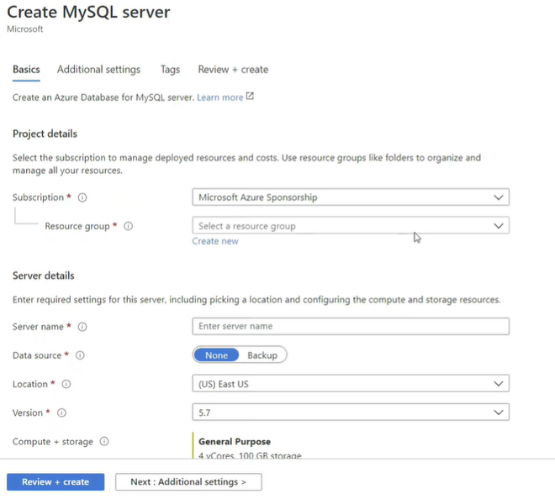Go to the Review + create tab
This screenshot has height=499, width=555.
[x=233, y=70]
